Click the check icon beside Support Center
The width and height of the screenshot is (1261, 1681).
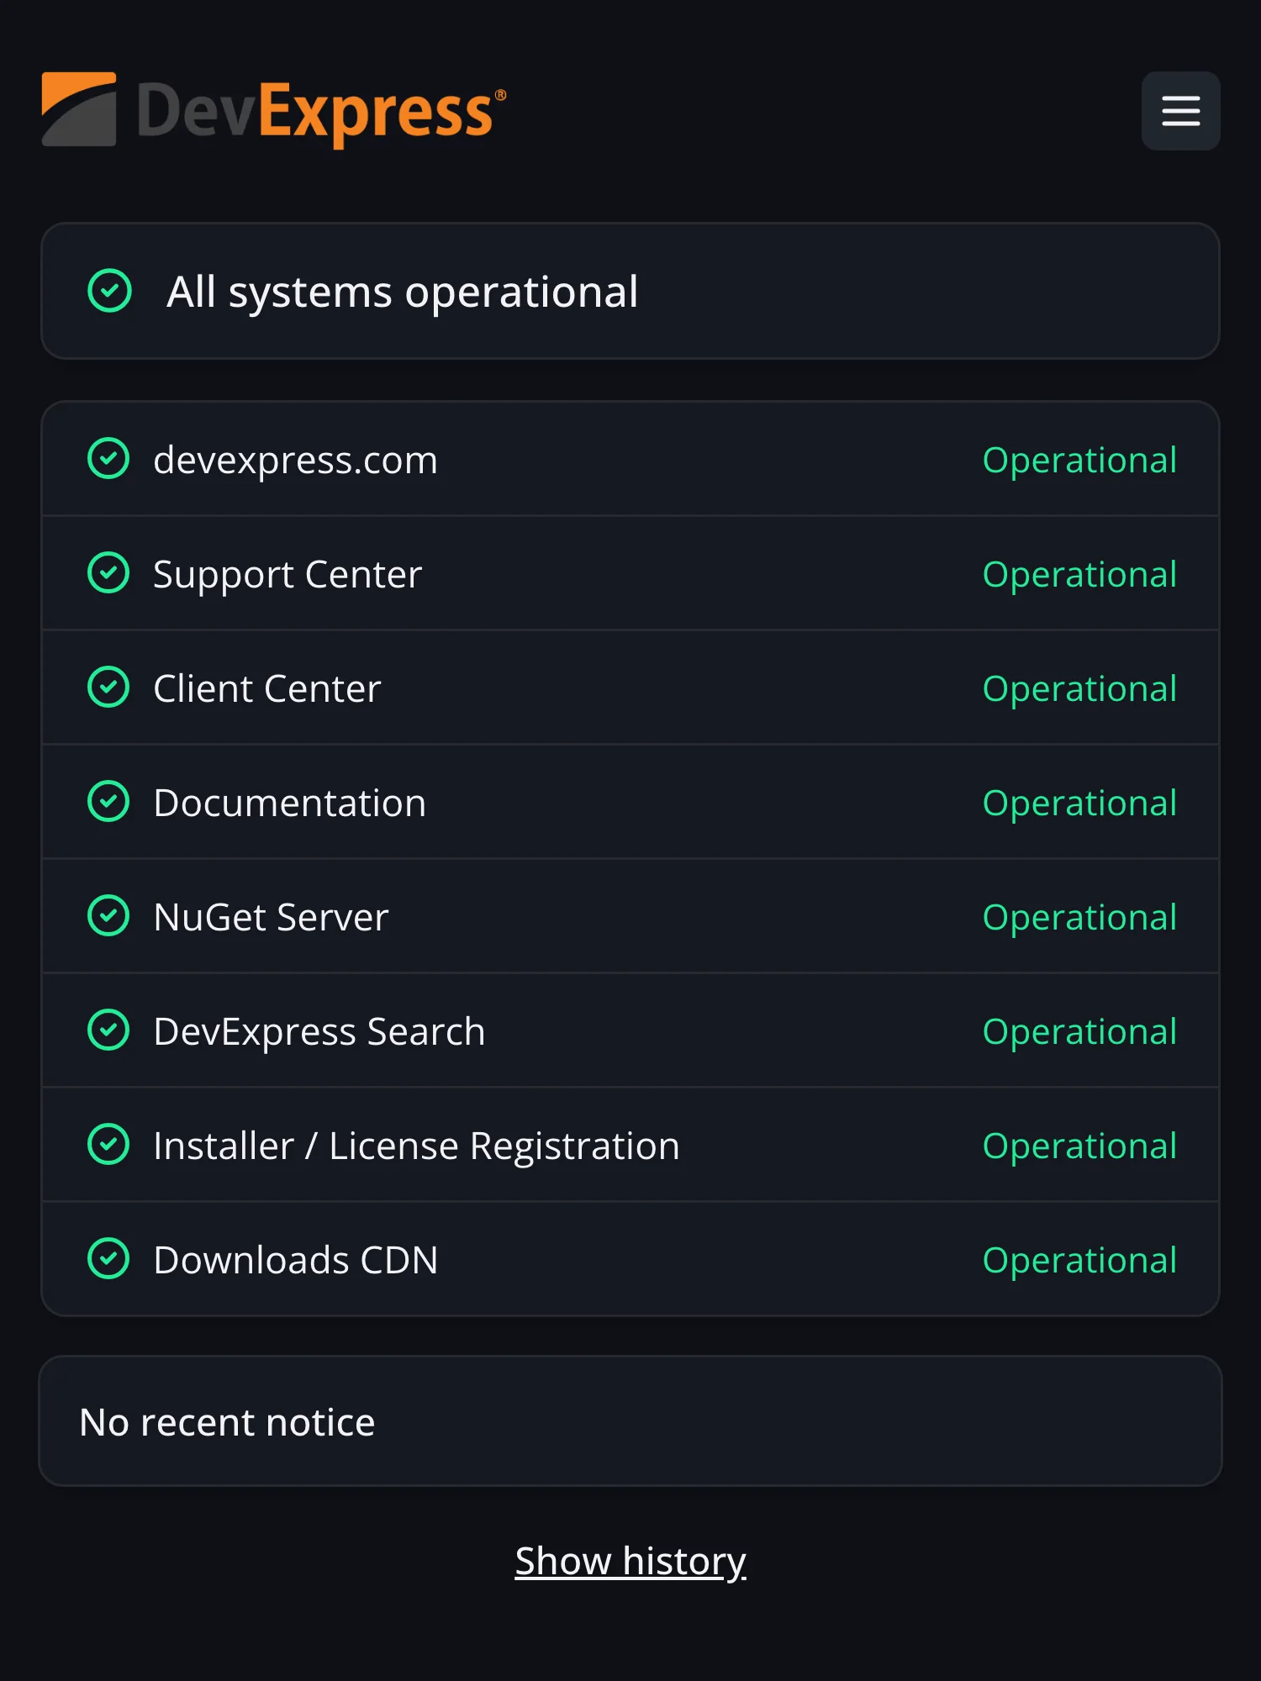click(108, 573)
